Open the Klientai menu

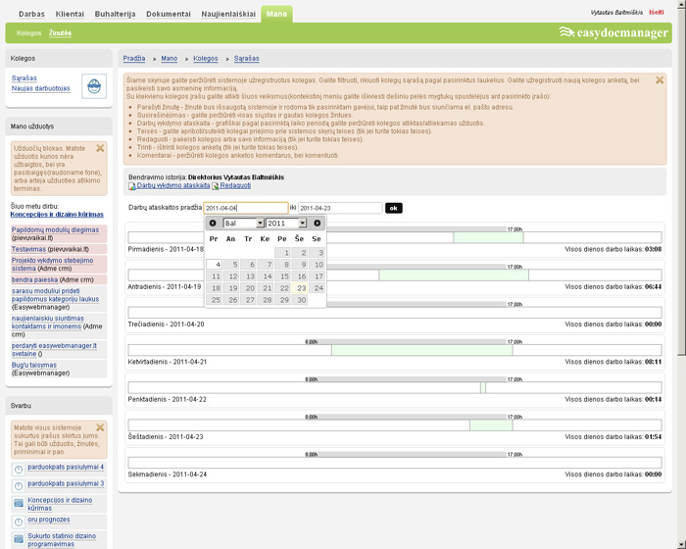click(70, 14)
